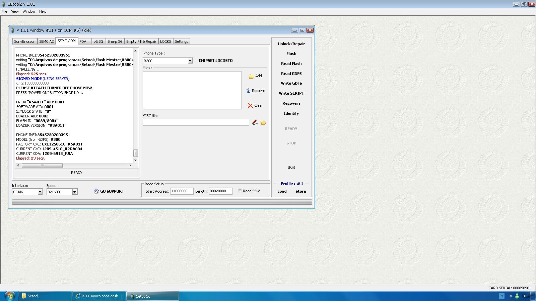536x301 pixels.
Task: Open the Windows Start orb
Action: (x=9, y=296)
